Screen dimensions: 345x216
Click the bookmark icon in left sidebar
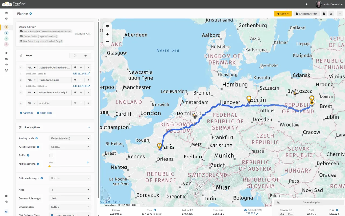(6, 53)
